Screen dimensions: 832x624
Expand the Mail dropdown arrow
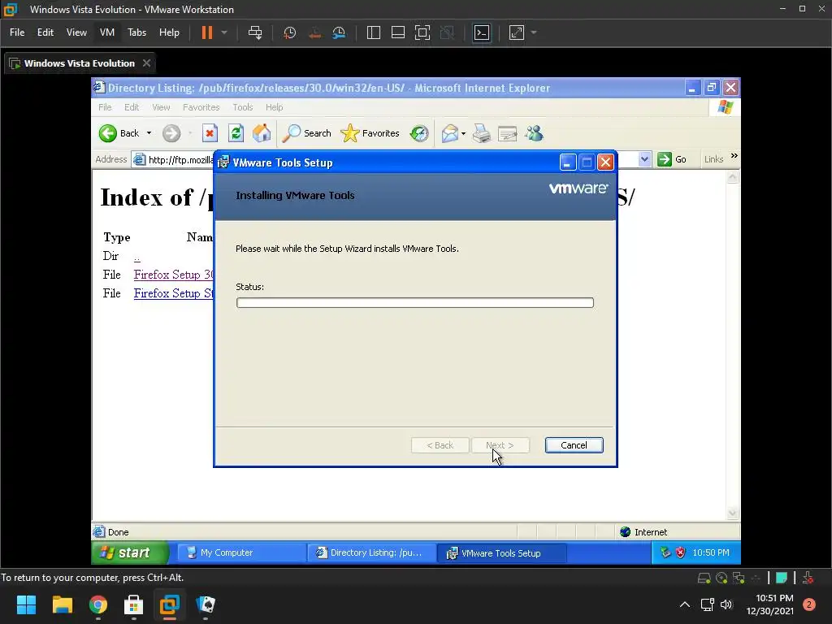coord(464,134)
